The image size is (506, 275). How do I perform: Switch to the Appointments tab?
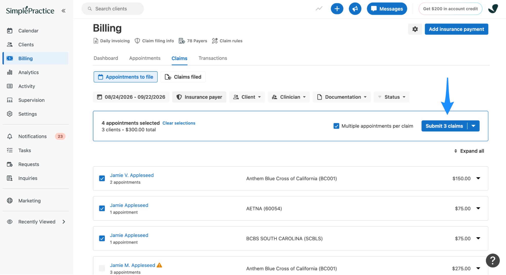pos(145,58)
